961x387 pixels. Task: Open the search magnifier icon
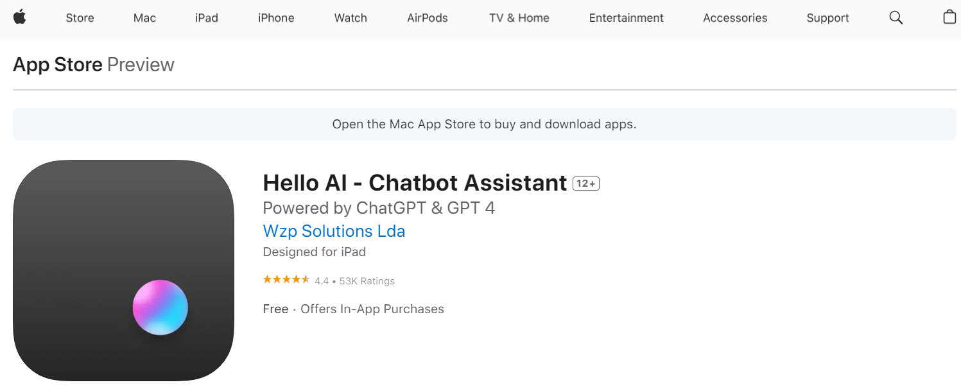(x=896, y=18)
